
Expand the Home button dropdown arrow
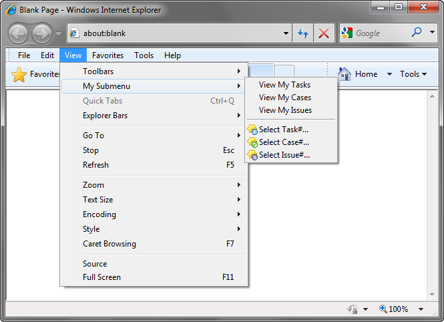389,74
